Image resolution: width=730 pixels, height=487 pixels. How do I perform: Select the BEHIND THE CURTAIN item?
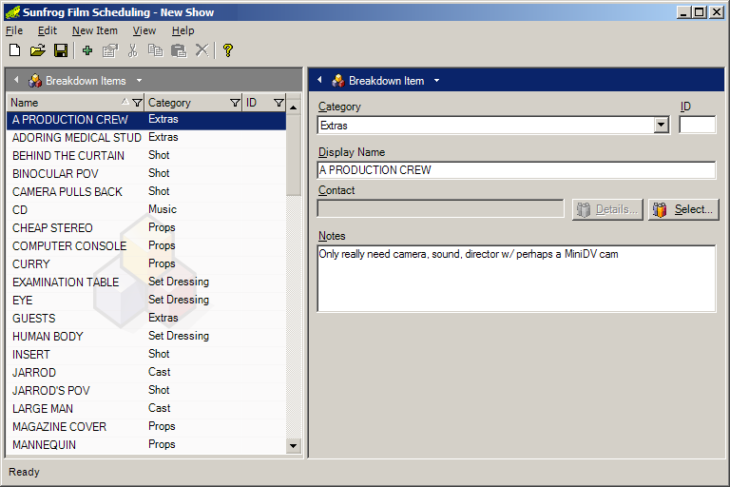(146, 156)
